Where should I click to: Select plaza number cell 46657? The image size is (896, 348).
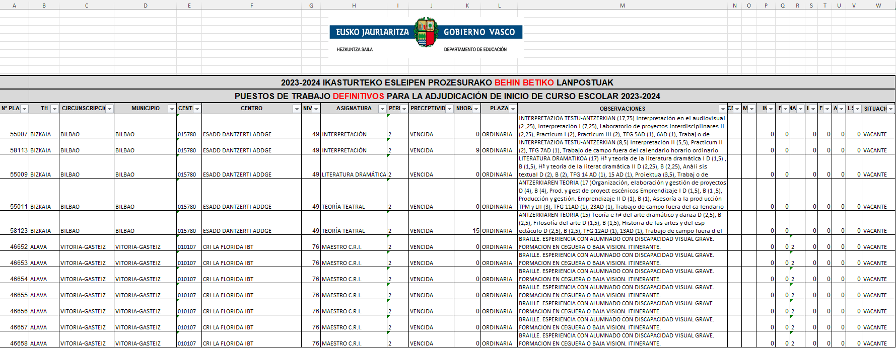[15, 323]
